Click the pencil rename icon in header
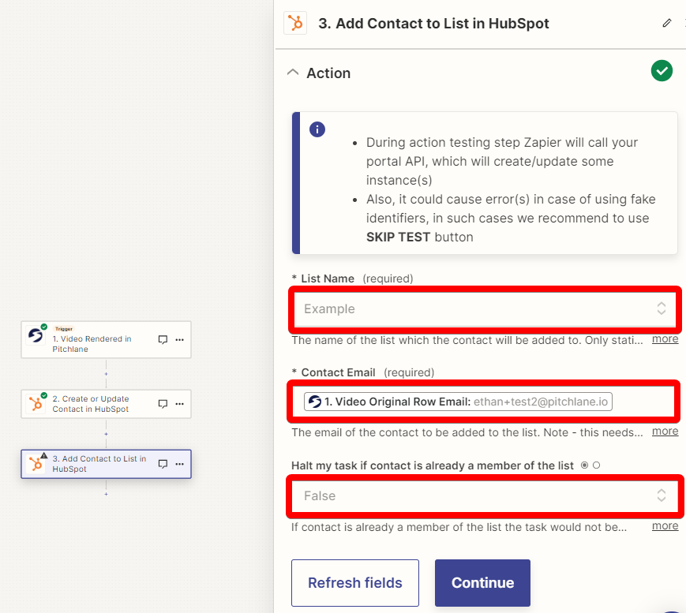Screen dimensions: 686x613 pyautogui.click(x=667, y=23)
